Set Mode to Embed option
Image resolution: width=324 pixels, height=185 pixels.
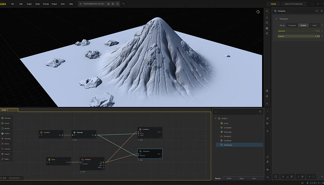pyautogui.click(x=303, y=25)
